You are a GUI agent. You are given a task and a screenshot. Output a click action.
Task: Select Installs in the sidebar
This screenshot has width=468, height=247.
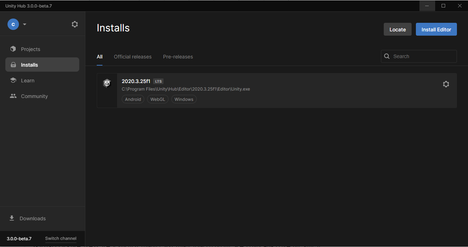42,65
